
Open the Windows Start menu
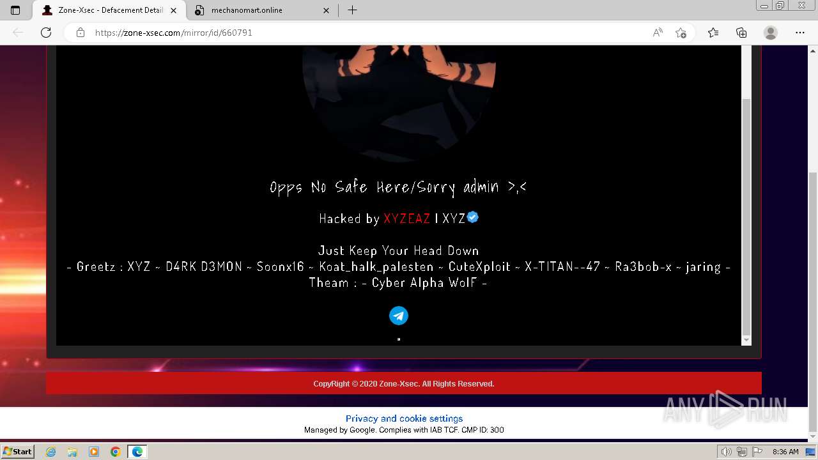click(x=17, y=451)
